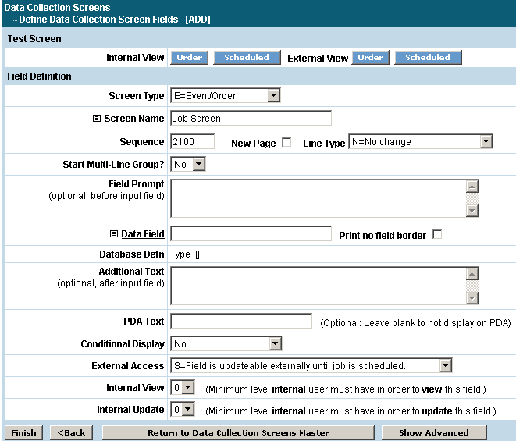Click the Define Data Collection Screen Fields heading
This screenshot has height=441, width=516.
[x=98, y=20]
